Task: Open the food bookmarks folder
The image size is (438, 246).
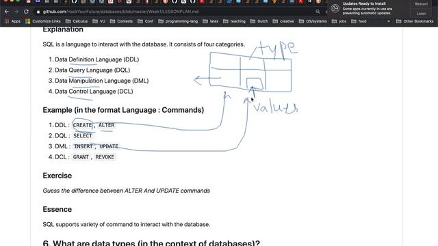Action: click(359, 21)
